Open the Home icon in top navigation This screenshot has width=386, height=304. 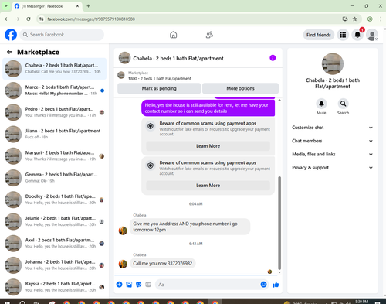pyautogui.click(x=174, y=35)
